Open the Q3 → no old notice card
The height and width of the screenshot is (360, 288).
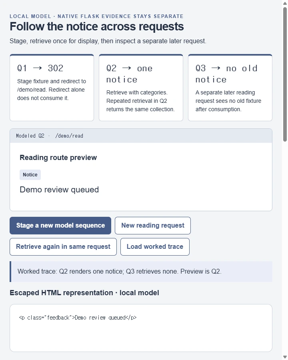point(230,88)
